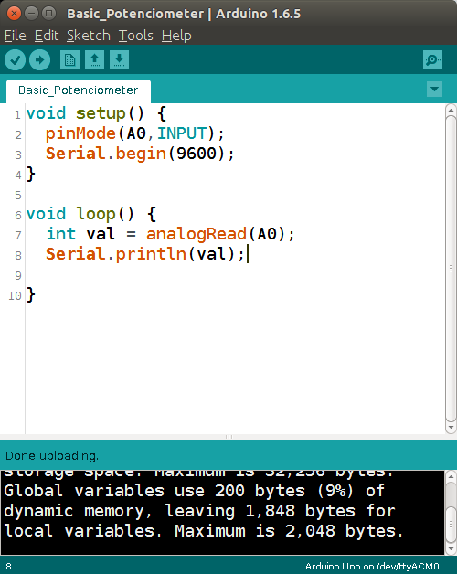Open the Sketch menu

coord(89,36)
